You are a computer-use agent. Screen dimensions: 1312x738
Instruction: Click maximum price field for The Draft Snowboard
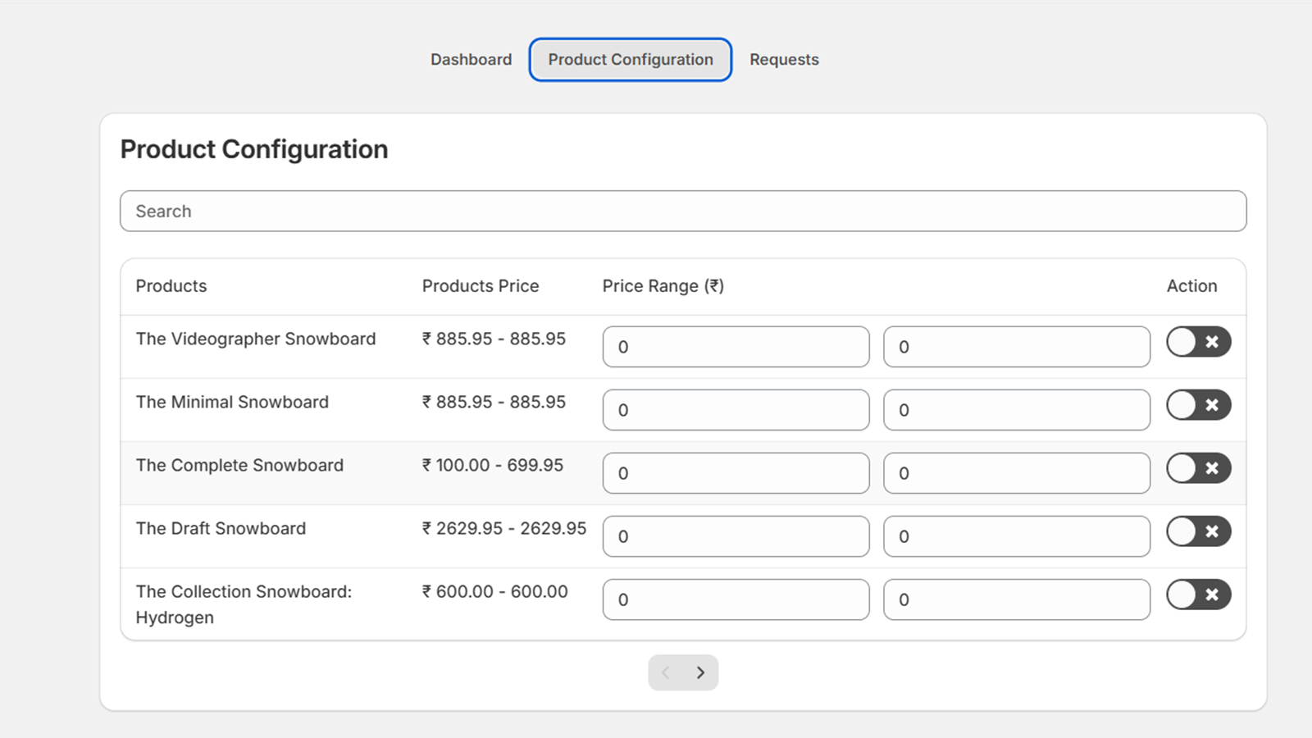(1016, 536)
